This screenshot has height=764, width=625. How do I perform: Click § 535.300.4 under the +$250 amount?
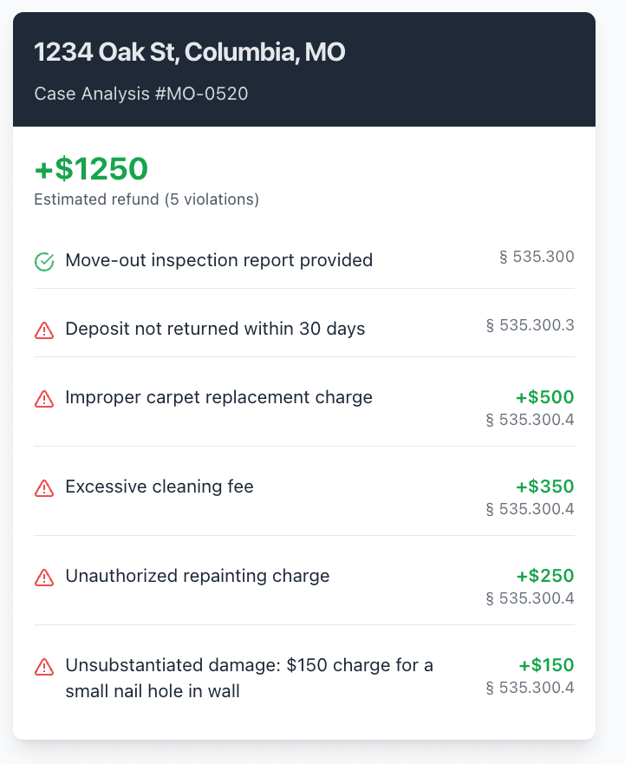click(530, 597)
